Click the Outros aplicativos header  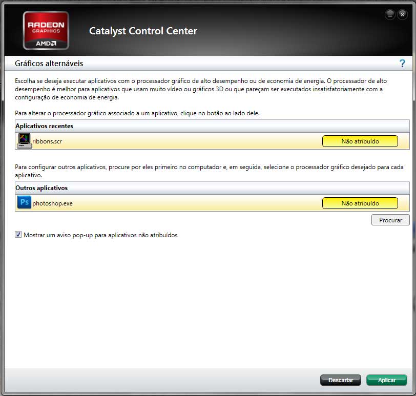tap(212, 188)
